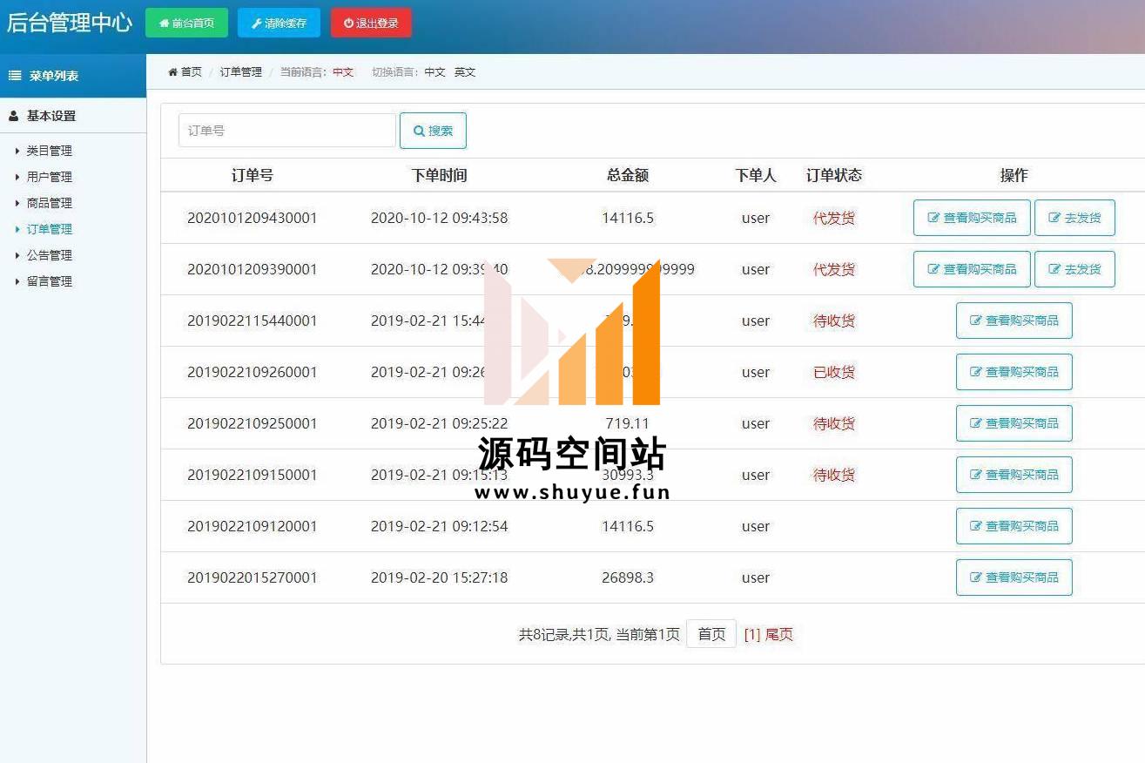Click order number 2020101209430001
Image resolution: width=1145 pixels, height=763 pixels.
[x=253, y=218]
